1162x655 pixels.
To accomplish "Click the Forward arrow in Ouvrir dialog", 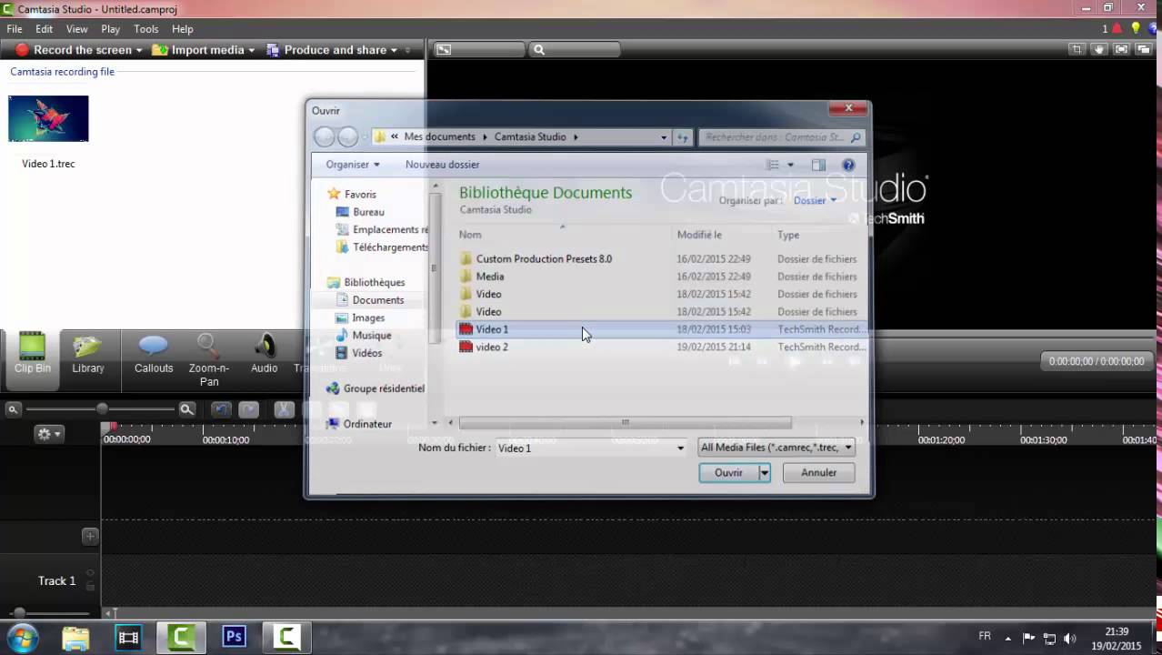I will tap(347, 137).
